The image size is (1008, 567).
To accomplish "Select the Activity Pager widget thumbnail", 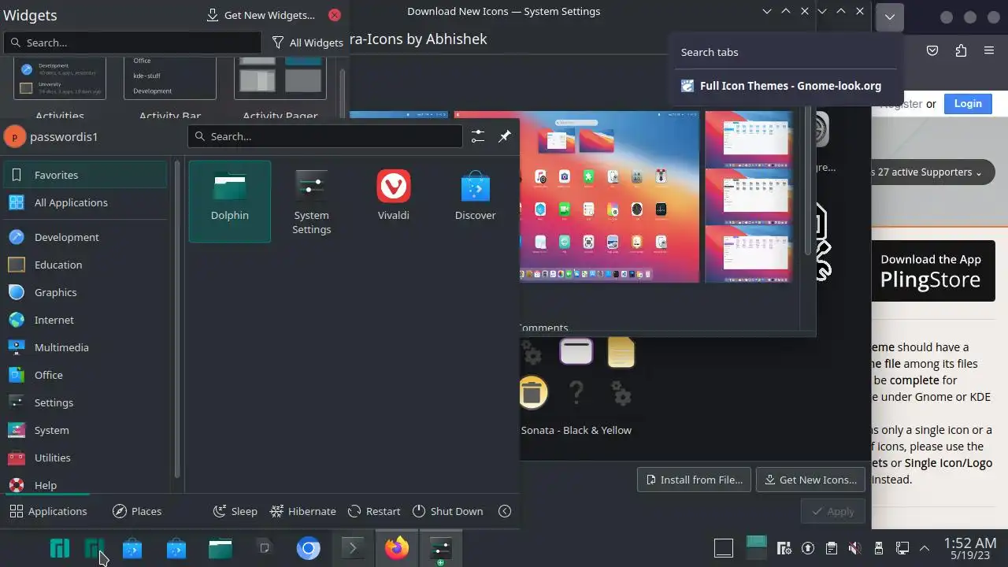I will (280, 78).
